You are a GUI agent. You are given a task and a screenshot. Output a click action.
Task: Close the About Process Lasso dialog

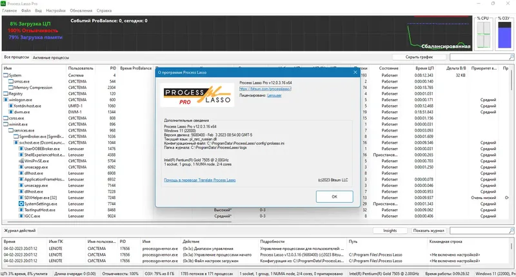(x=355, y=72)
